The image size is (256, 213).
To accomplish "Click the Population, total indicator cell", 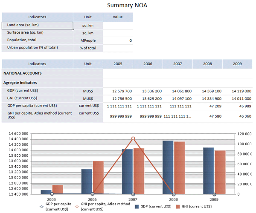I will (x=38, y=40).
